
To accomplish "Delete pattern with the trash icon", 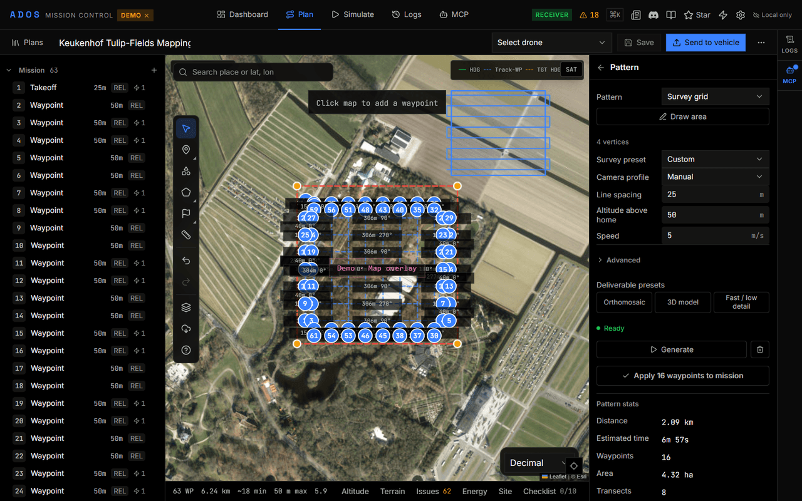I will (760, 349).
